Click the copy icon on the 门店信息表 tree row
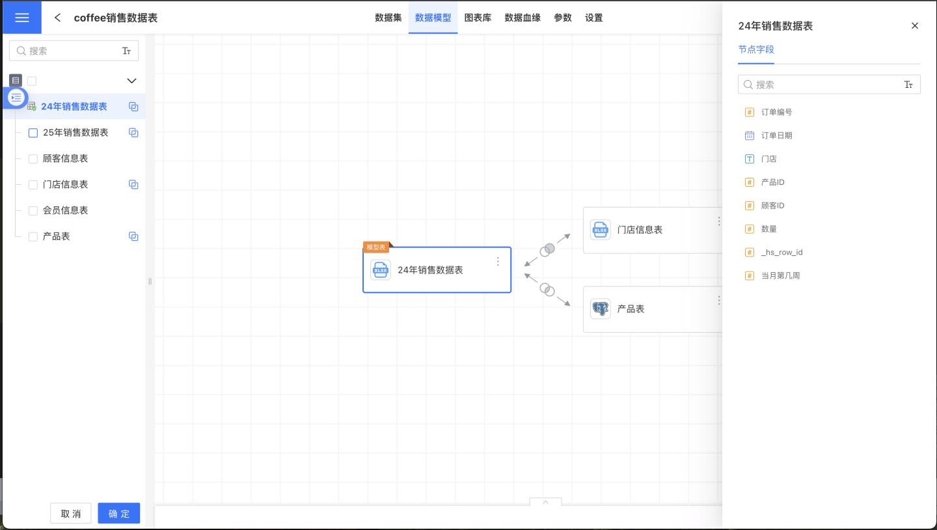Viewport: 937px width, 530px height. click(133, 185)
